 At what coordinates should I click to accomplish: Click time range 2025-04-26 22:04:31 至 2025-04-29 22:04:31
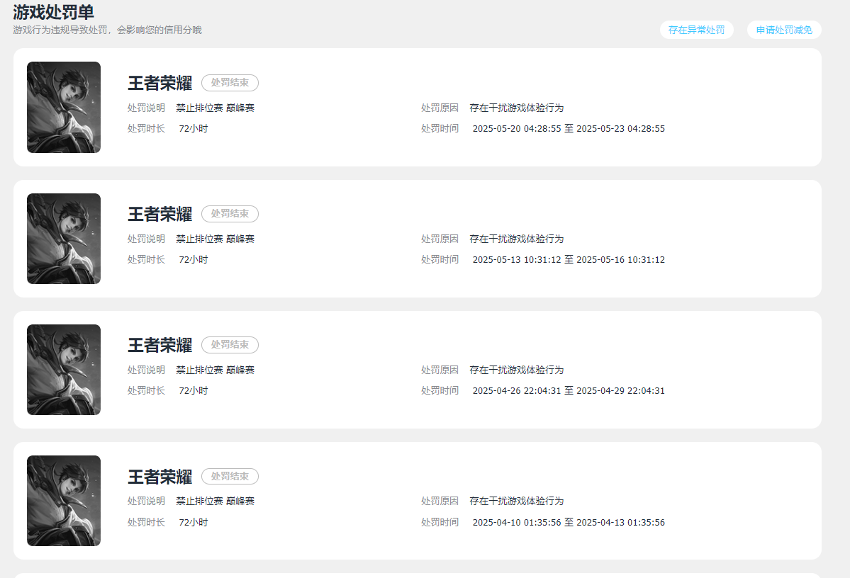click(569, 390)
